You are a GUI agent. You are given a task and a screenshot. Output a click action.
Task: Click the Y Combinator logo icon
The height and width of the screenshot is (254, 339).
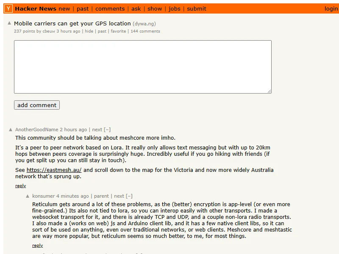click(9, 8)
